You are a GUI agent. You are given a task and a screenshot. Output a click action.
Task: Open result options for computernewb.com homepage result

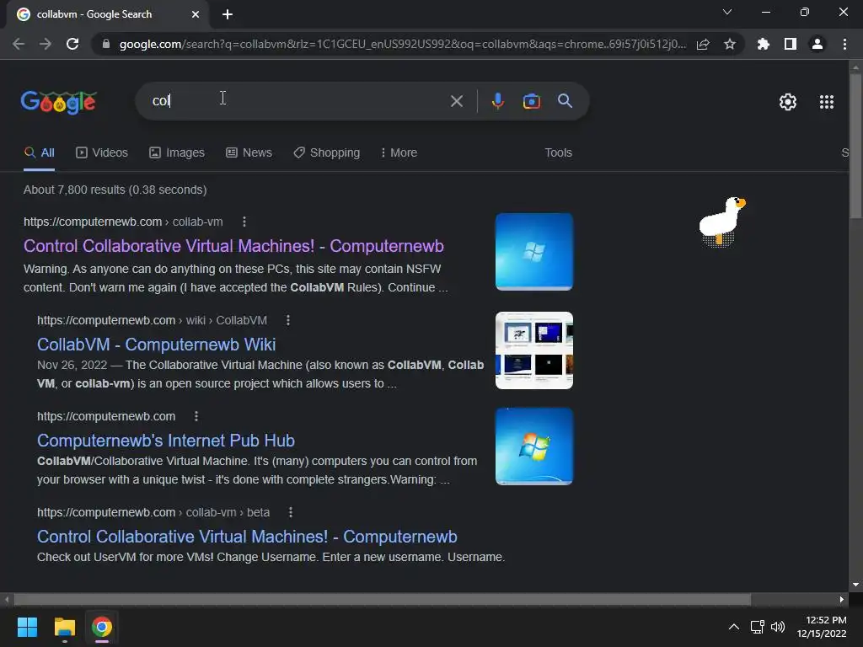196,416
